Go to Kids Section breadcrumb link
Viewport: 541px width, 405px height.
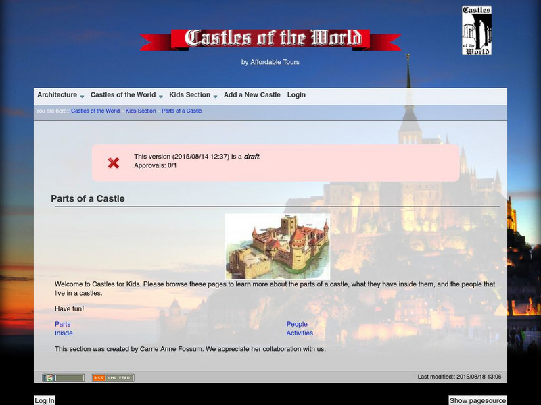141,111
